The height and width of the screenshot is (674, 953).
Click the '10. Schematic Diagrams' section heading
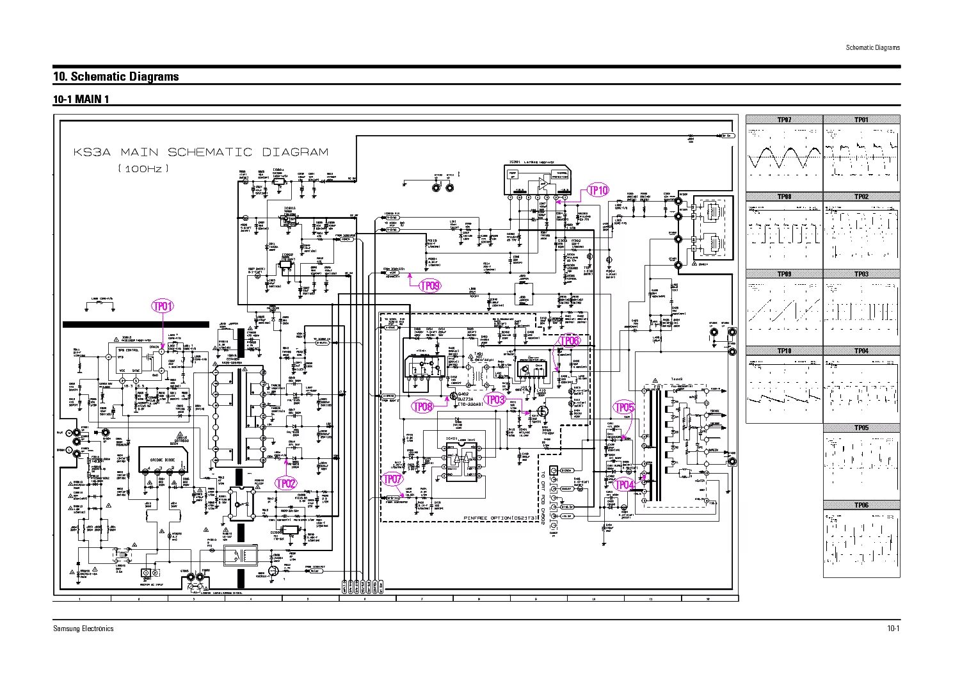point(116,77)
